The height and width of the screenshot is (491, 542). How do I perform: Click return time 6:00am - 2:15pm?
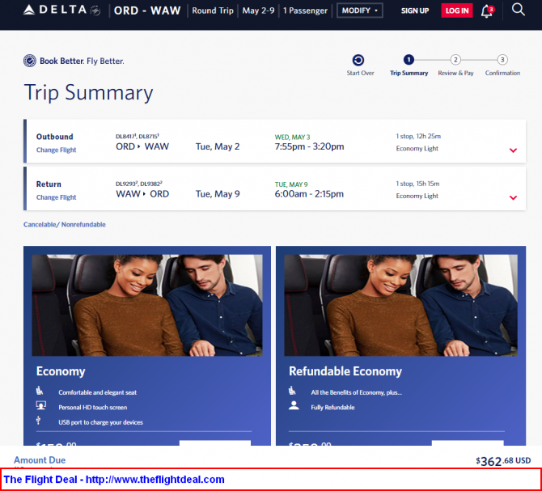pyautogui.click(x=309, y=194)
